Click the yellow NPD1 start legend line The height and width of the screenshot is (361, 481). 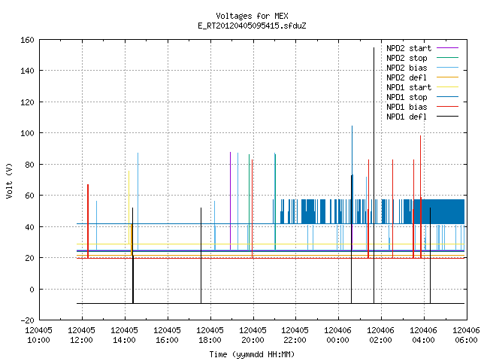pos(447,87)
